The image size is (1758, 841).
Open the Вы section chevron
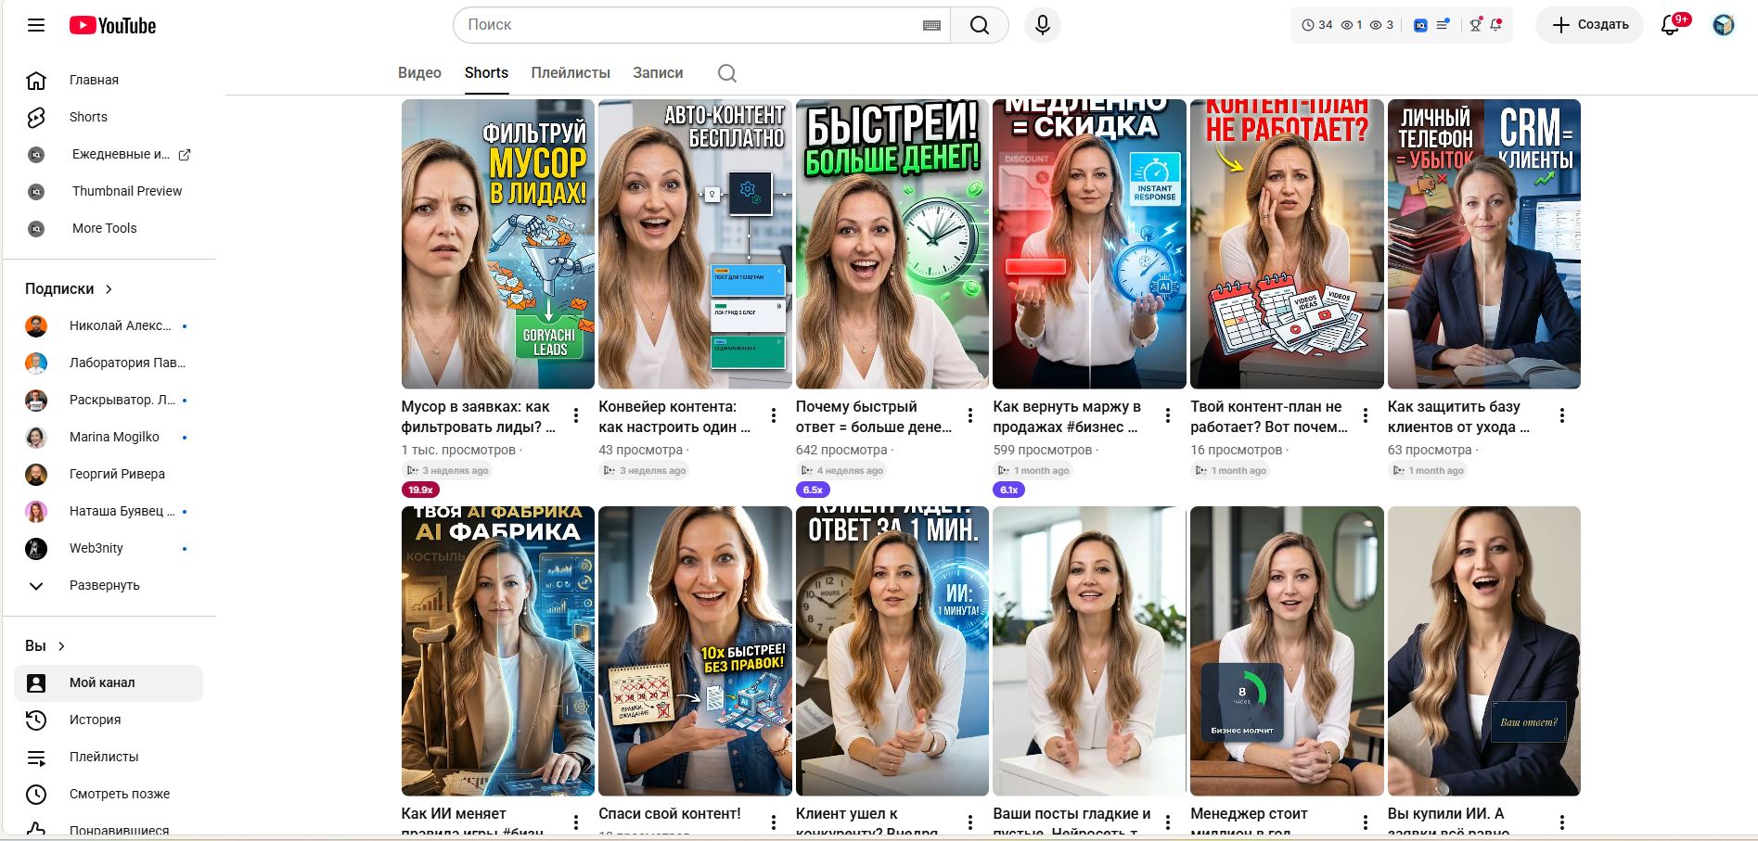point(61,646)
